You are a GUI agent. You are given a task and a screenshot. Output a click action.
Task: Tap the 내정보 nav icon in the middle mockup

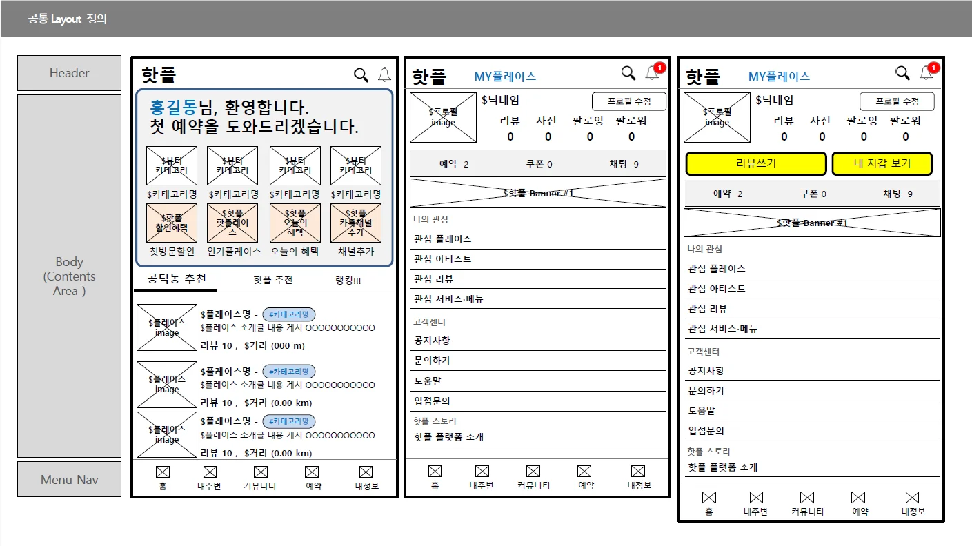pos(638,472)
